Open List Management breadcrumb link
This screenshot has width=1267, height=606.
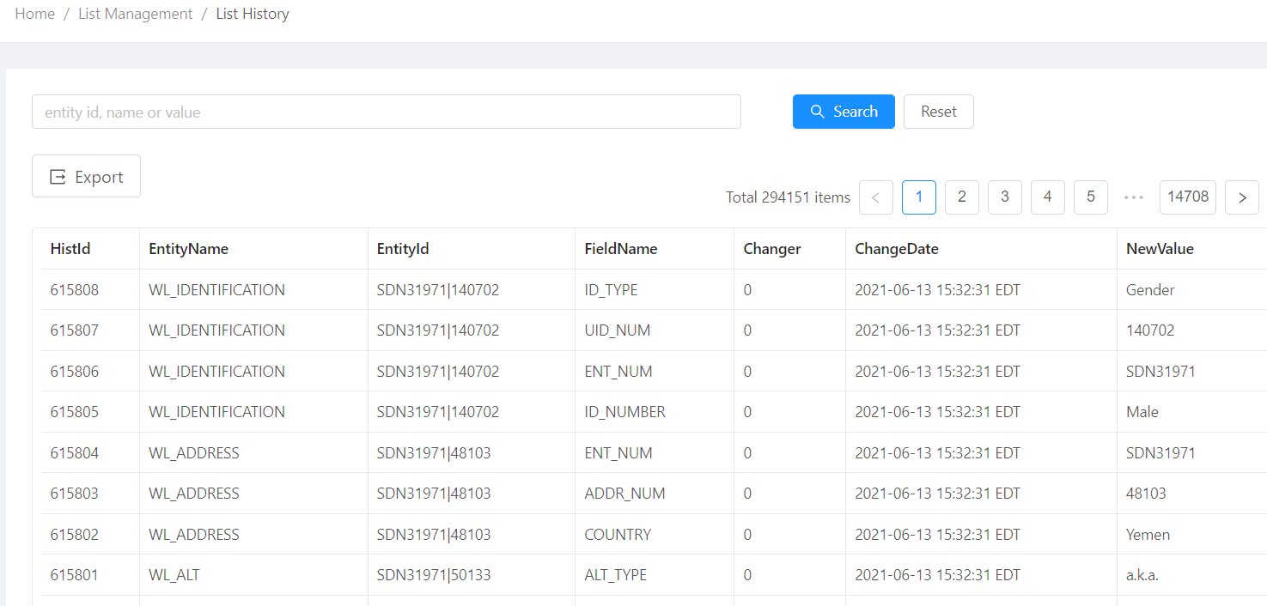pos(135,14)
